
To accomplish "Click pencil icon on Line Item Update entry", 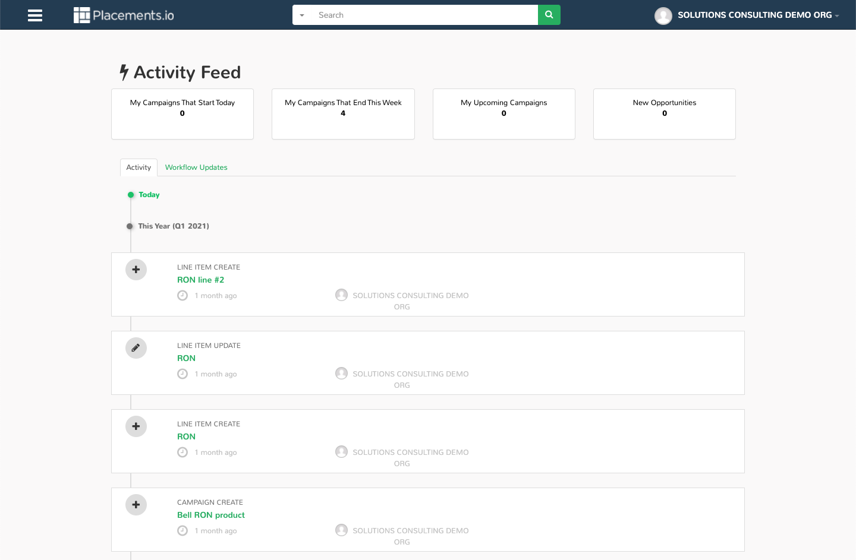I will click(136, 348).
